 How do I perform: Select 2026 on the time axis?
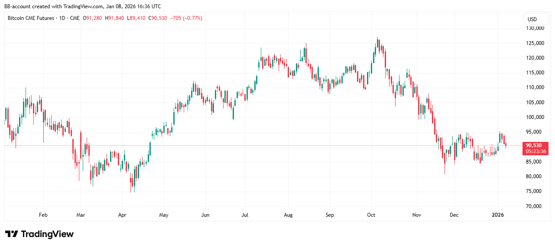pos(498,215)
